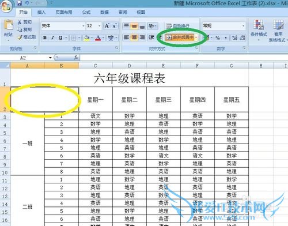Screen dimensions: 288x226
Task: Click into the formula bar
Action: [x=184, y=58]
